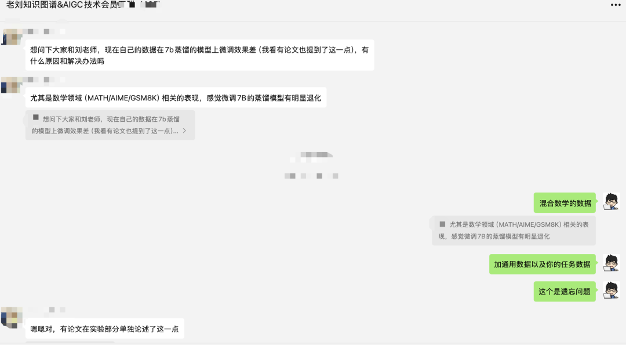
Task: Click the sender avatar beside 嗯嗯对 message
Action: (11, 318)
